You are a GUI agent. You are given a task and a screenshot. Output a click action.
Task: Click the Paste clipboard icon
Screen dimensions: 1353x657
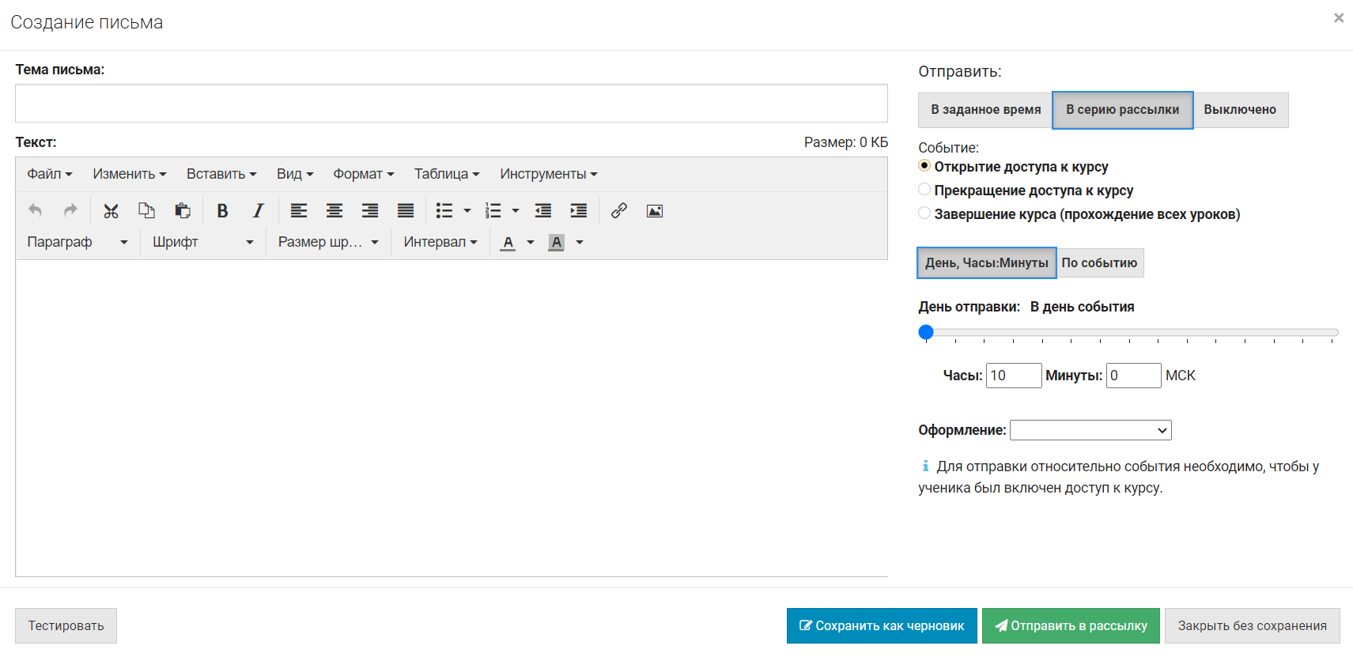tap(183, 211)
